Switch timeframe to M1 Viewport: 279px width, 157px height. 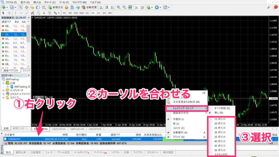point(64,13)
